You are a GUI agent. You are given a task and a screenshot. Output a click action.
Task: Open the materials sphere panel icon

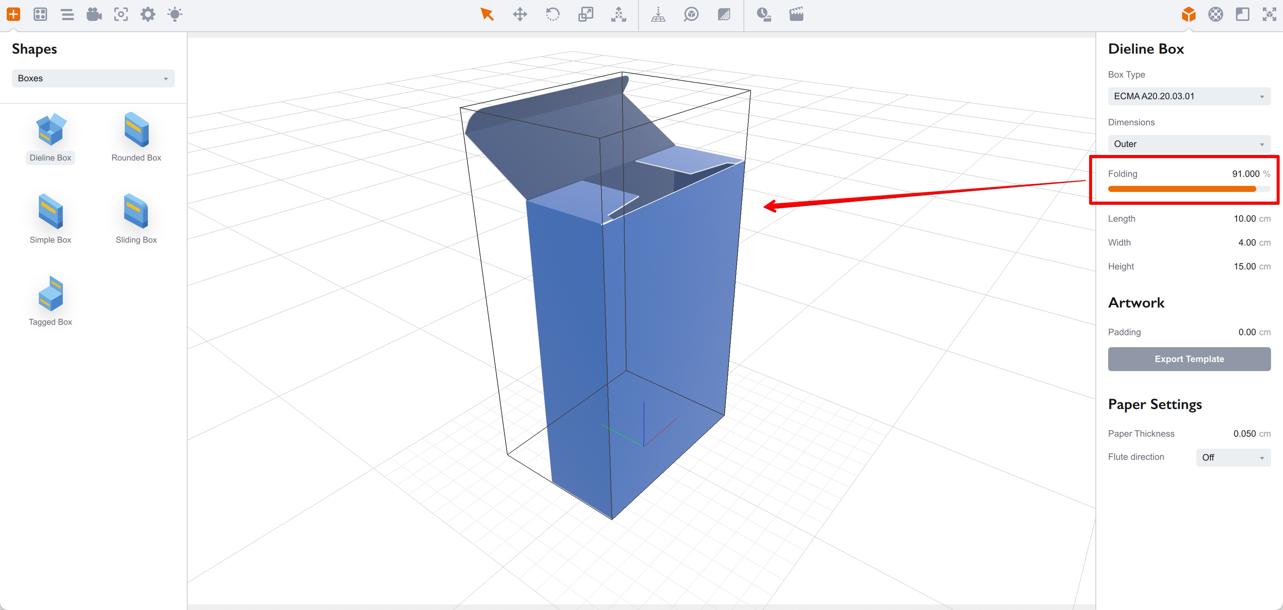(x=1215, y=14)
